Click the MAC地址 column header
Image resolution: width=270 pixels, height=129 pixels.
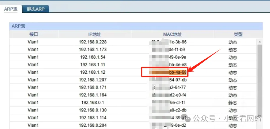(x=172, y=34)
